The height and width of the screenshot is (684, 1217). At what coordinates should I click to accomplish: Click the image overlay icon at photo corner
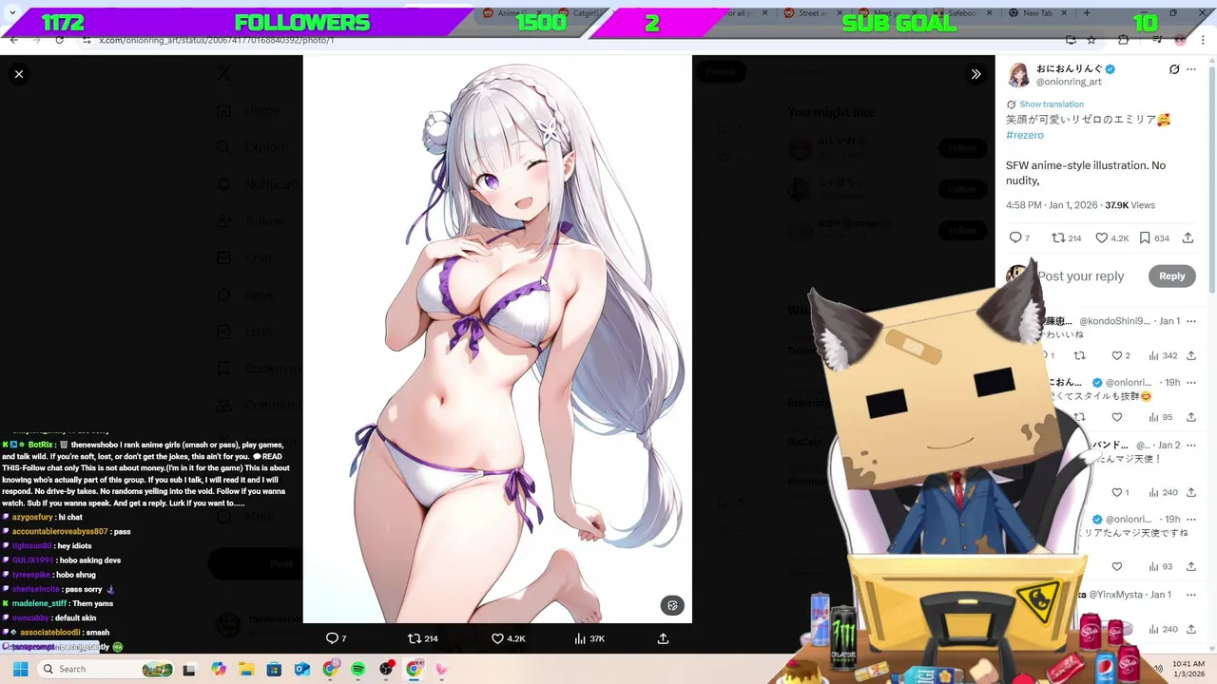click(672, 605)
